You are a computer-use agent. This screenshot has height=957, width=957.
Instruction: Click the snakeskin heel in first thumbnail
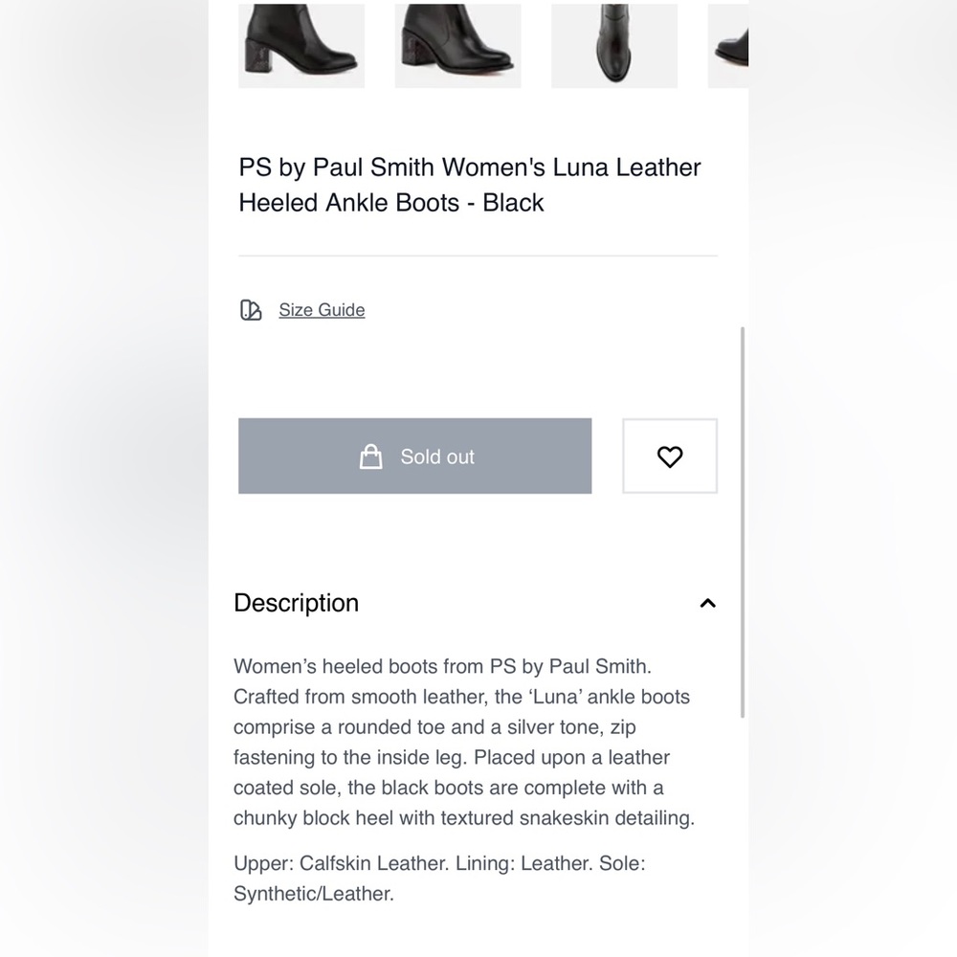(x=258, y=57)
